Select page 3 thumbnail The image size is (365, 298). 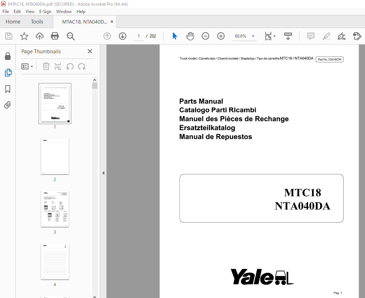pyautogui.click(x=55, y=209)
